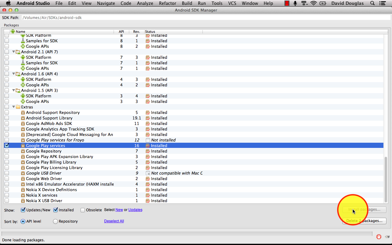Click the New selection link

[119, 210]
